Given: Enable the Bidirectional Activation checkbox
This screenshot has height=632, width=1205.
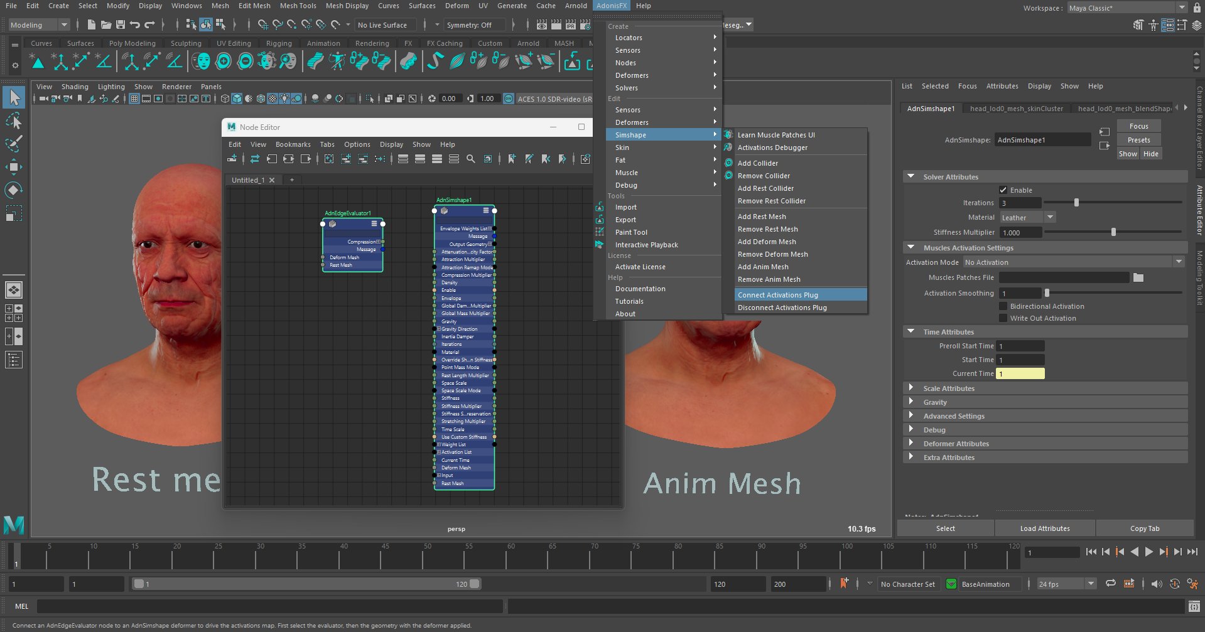Looking at the screenshot, I should click(x=1003, y=306).
